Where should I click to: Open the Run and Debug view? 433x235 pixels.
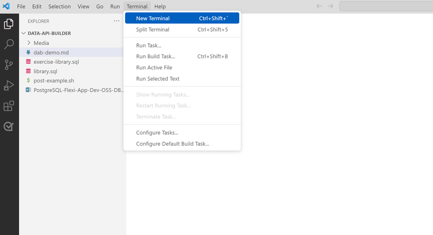9,86
